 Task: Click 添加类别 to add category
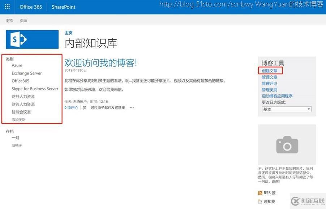18,120
